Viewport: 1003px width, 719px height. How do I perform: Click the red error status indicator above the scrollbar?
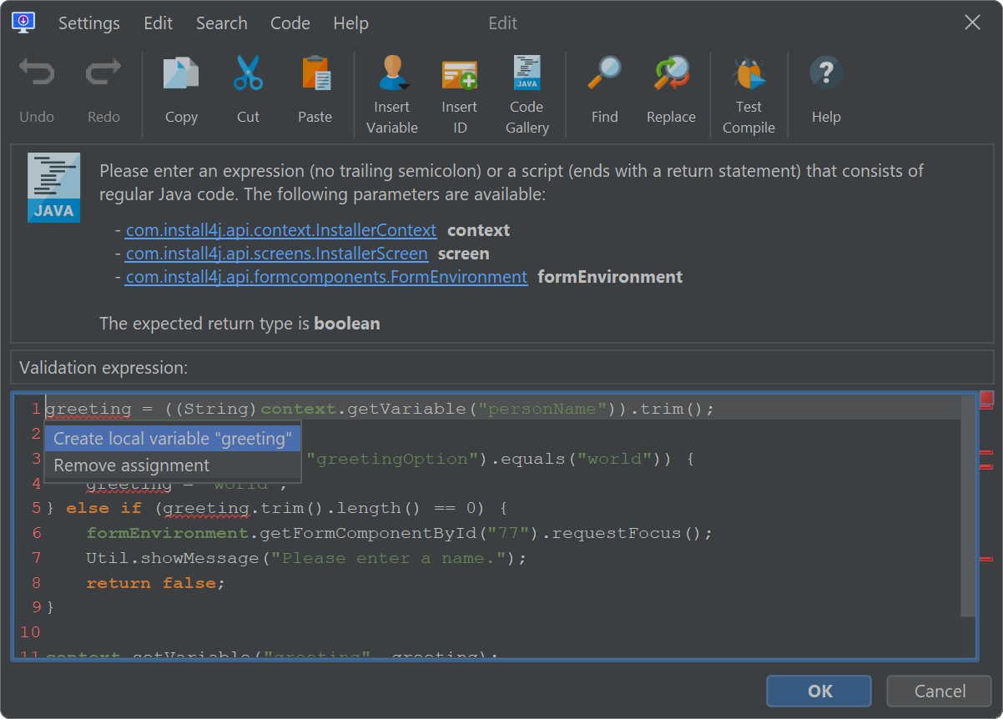pyautogui.click(x=986, y=398)
